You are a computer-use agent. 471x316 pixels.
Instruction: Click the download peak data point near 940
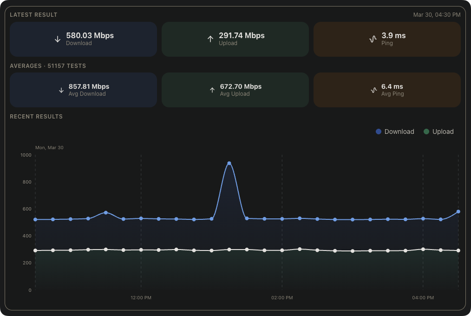tap(229, 164)
